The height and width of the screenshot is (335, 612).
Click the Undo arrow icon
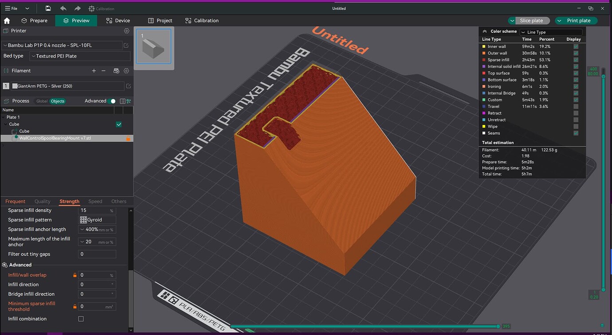pyautogui.click(x=63, y=8)
